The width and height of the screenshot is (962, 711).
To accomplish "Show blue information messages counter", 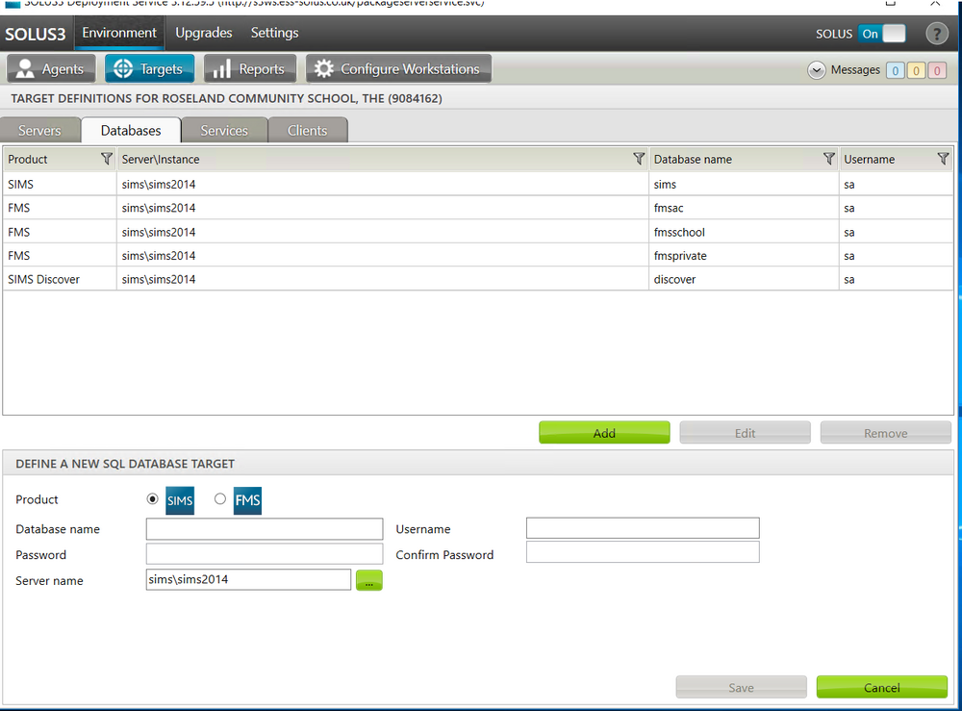I will point(895,70).
